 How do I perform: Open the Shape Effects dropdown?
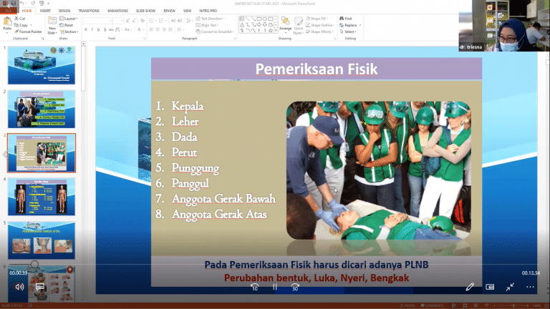click(x=319, y=31)
